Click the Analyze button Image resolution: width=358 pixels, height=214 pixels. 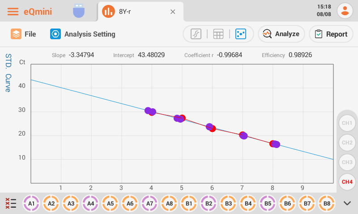click(x=281, y=34)
